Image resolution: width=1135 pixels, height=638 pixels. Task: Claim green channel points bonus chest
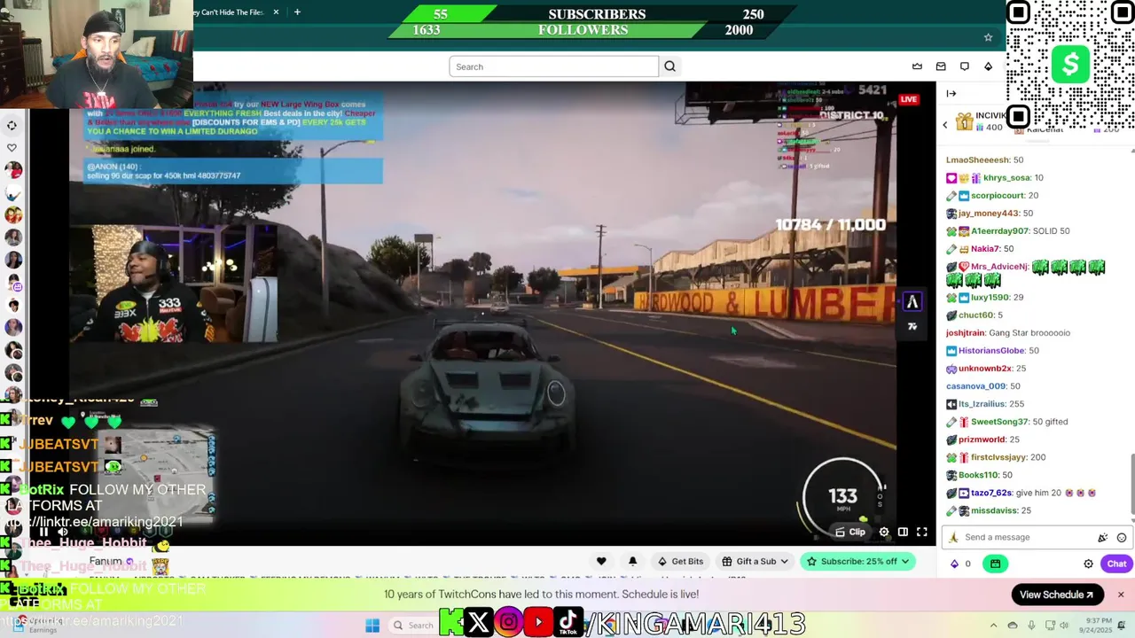[995, 564]
